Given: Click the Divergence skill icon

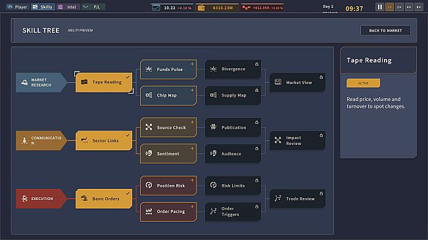Looking at the screenshot, I should click(214, 69).
